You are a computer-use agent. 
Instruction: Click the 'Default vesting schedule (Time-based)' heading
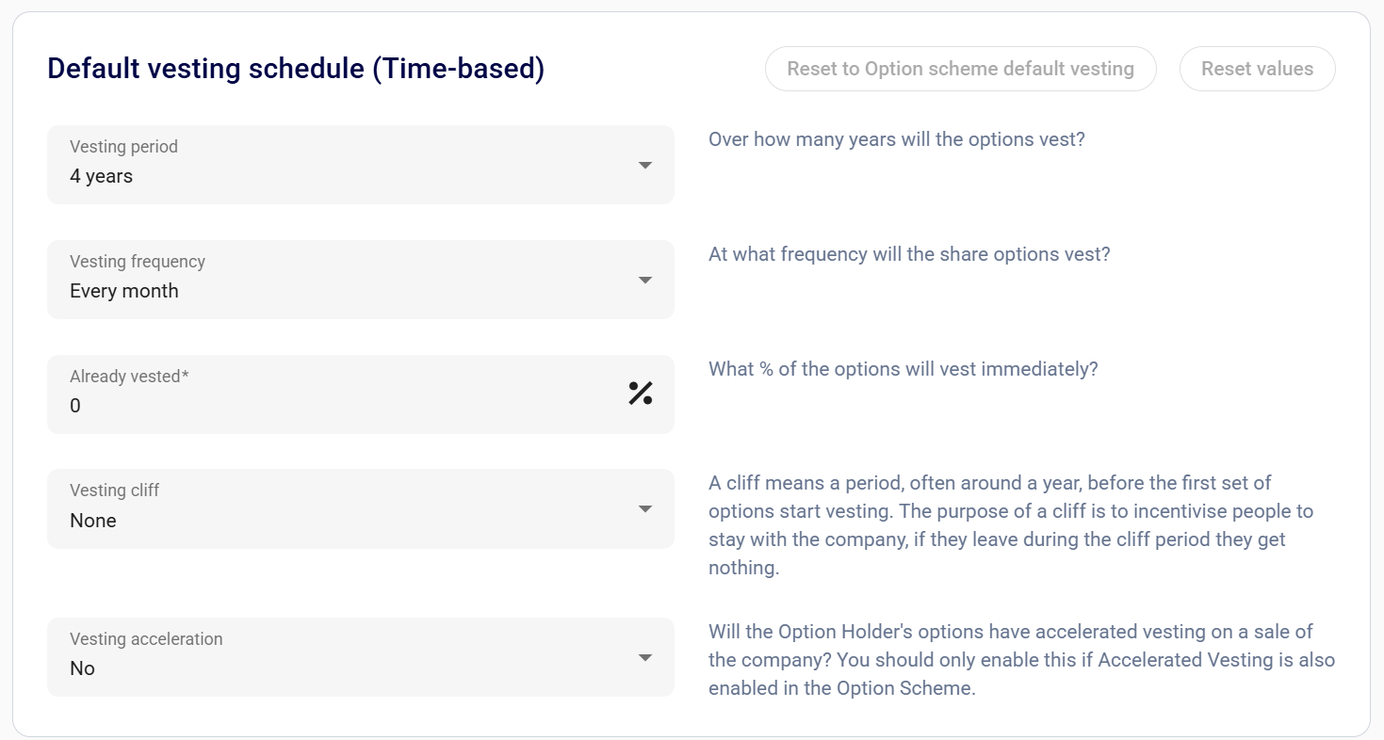click(296, 69)
